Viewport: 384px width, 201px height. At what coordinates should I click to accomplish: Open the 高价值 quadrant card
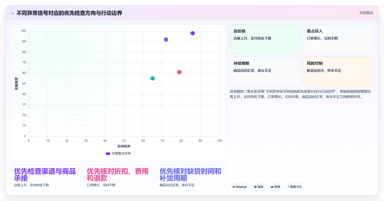tap(265, 39)
